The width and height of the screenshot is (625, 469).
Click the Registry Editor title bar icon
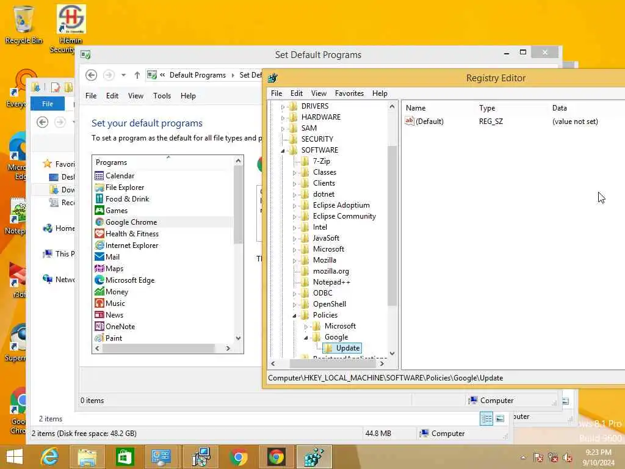[273, 78]
